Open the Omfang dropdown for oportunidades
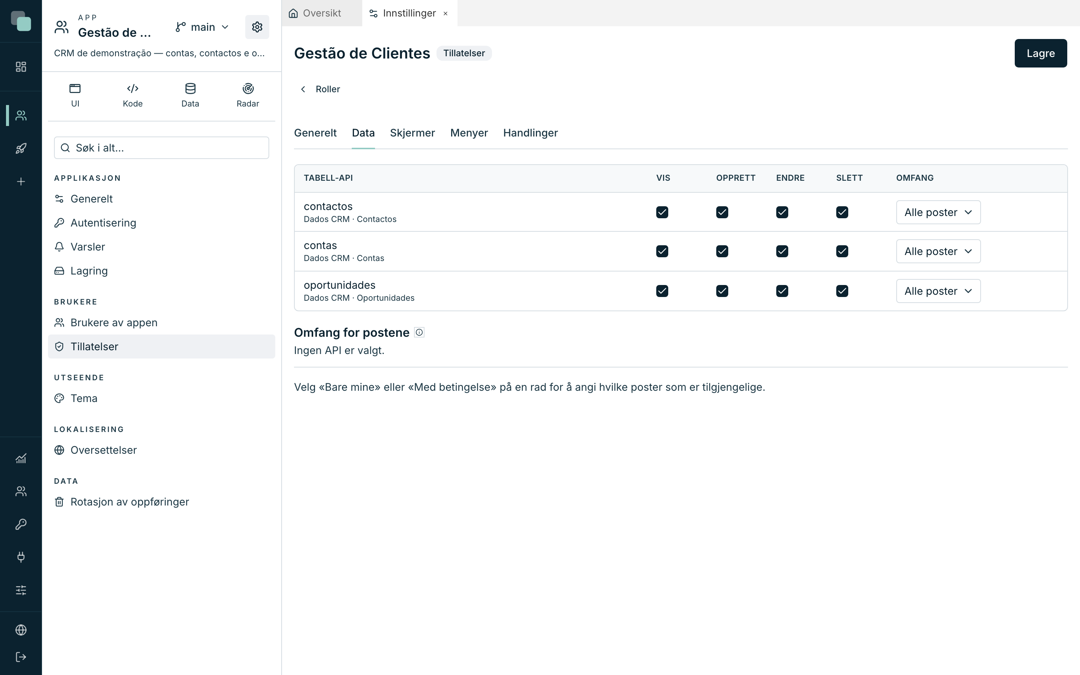Image resolution: width=1080 pixels, height=675 pixels. click(x=938, y=291)
